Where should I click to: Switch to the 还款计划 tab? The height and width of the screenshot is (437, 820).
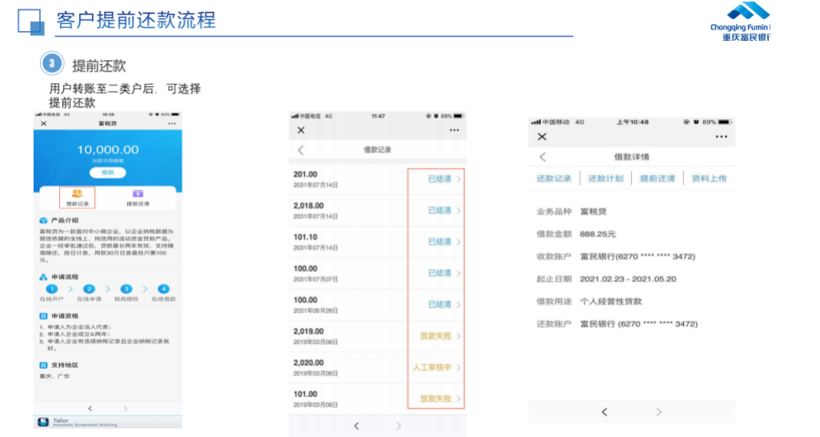click(x=606, y=179)
